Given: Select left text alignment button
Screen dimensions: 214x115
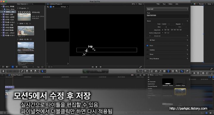Looking at the screenshot, I should point(163,30).
